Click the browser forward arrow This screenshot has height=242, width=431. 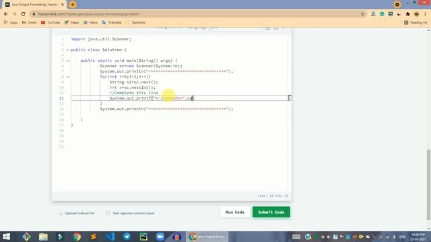tap(14, 14)
